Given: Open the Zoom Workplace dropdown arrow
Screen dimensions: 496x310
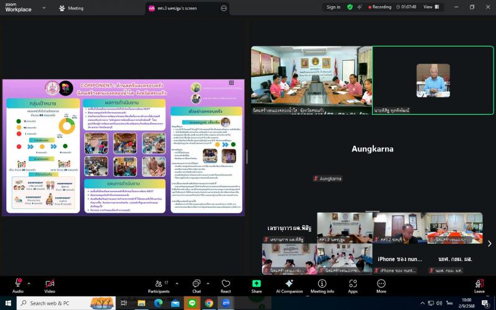Looking at the screenshot, I should pyautogui.click(x=44, y=7).
